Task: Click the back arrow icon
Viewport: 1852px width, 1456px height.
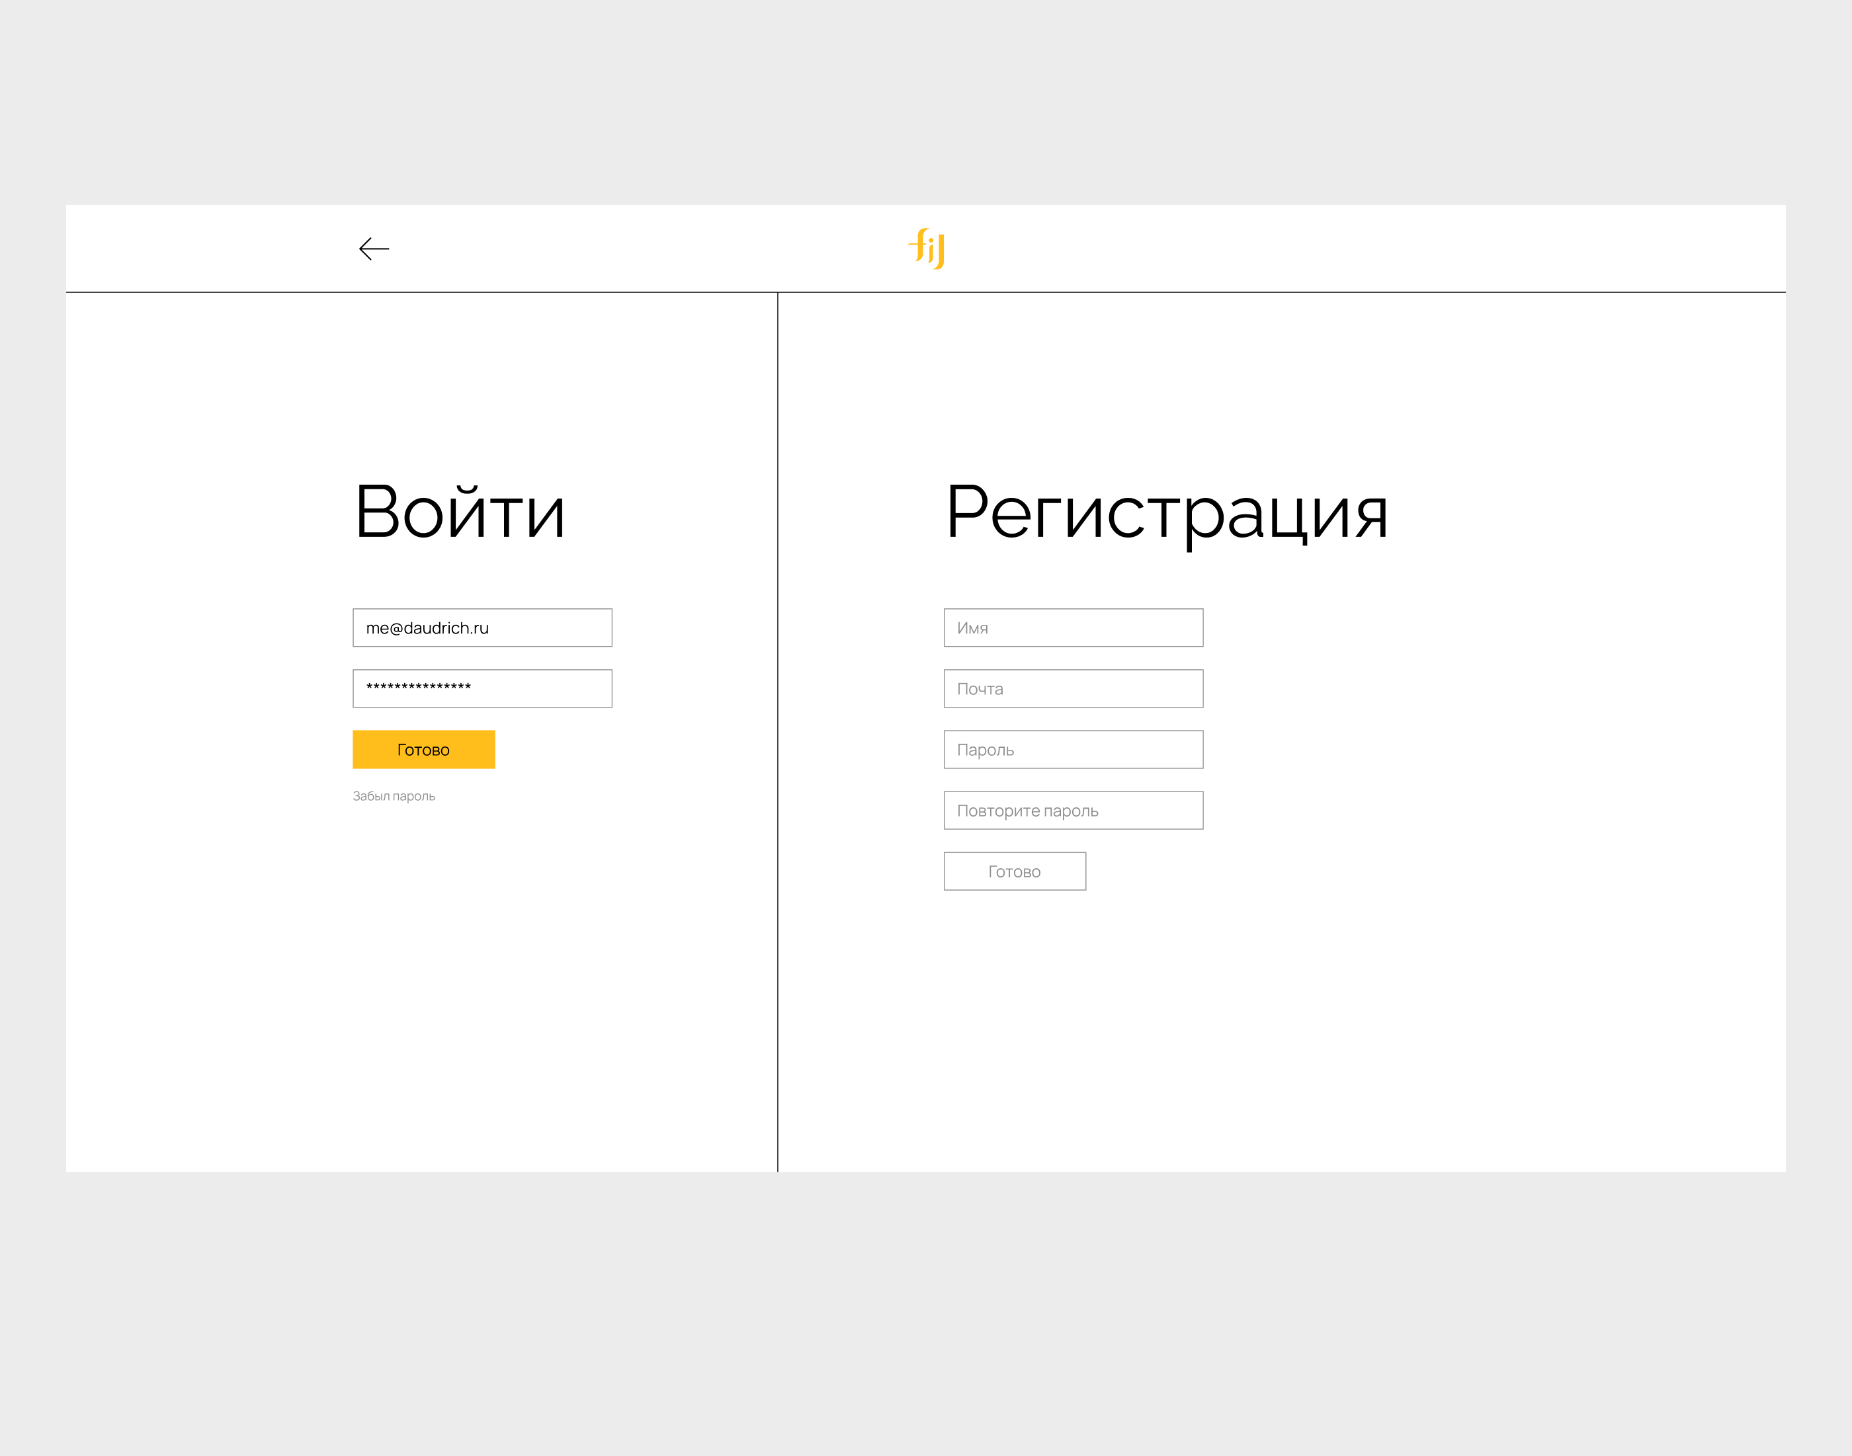Action: 374,249
